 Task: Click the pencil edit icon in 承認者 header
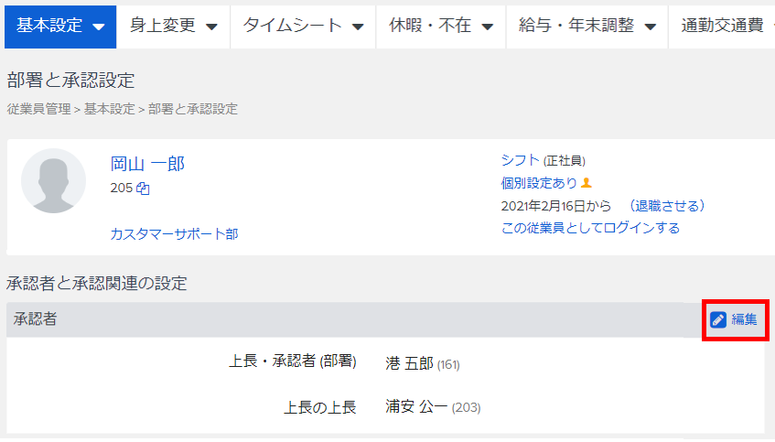click(x=718, y=319)
